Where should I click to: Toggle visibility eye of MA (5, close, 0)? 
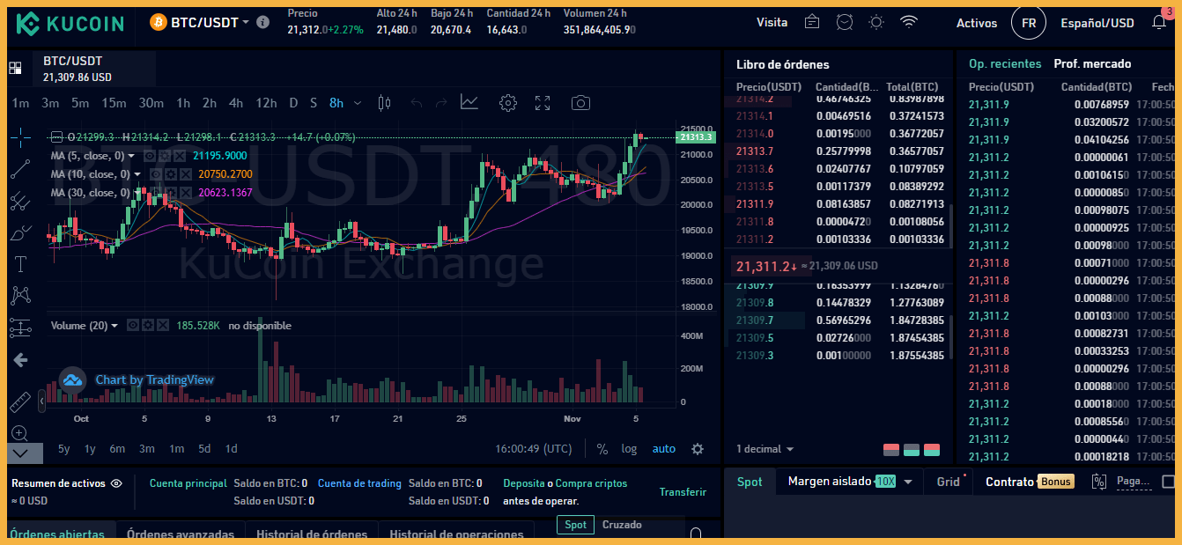coord(150,156)
